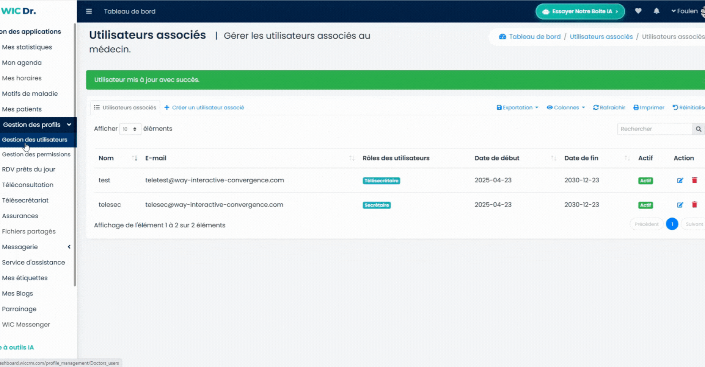Click Rôles des utilisateurs column header
The image size is (705, 367).
coord(396,158)
